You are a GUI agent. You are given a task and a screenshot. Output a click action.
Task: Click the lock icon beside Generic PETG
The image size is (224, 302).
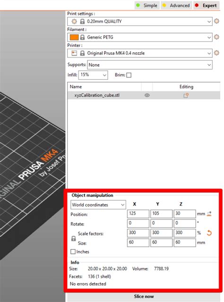click(82, 37)
